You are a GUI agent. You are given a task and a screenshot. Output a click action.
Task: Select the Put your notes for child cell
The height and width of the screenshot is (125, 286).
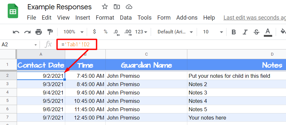237,76
